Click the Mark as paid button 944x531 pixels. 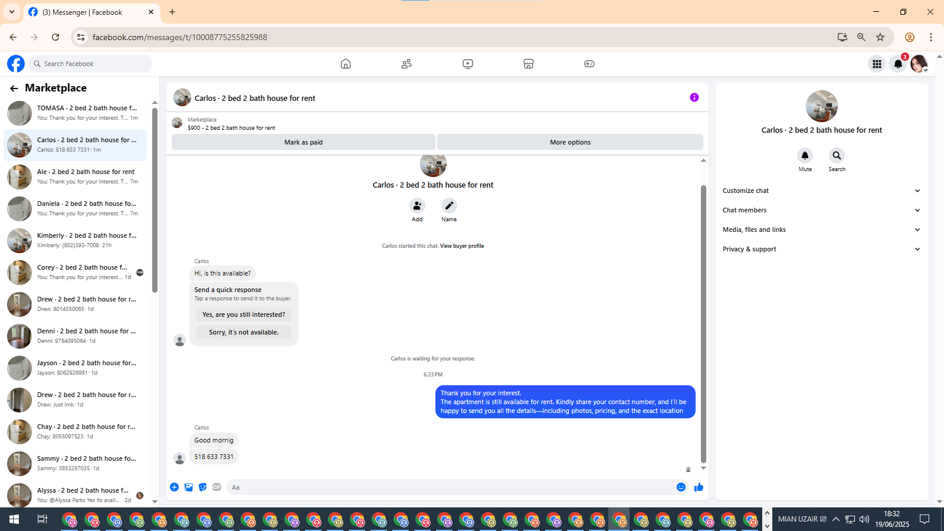(x=303, y=142)
